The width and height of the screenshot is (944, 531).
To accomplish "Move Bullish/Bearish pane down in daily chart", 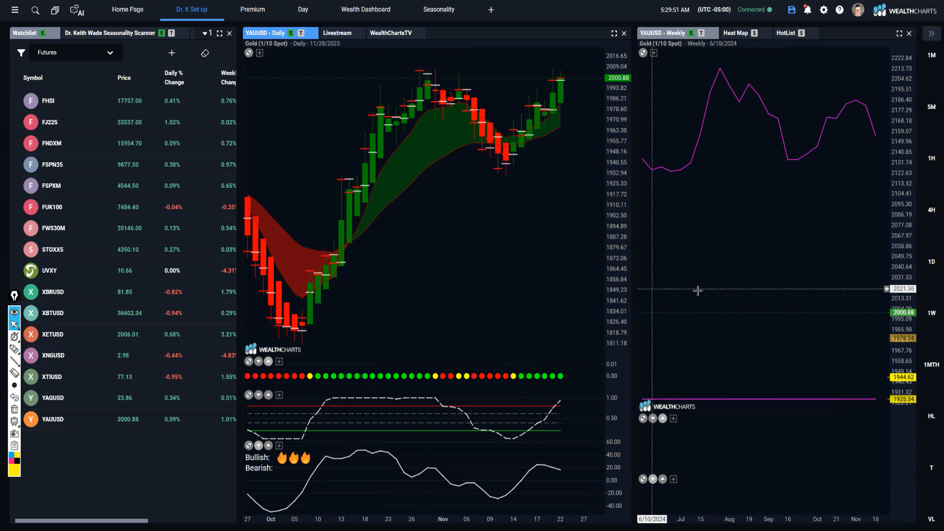I will (x=259, y=445).
